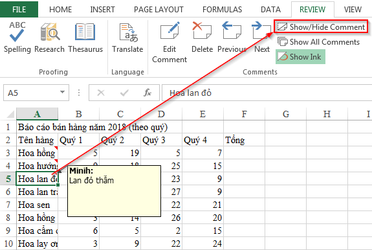Switch to the HOME tab

tap(60, 10)
